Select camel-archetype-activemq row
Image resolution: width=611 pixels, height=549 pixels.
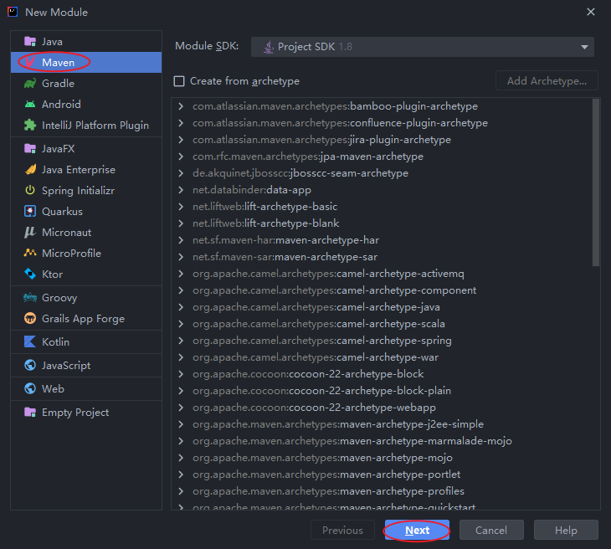click(x=382, y=274)
